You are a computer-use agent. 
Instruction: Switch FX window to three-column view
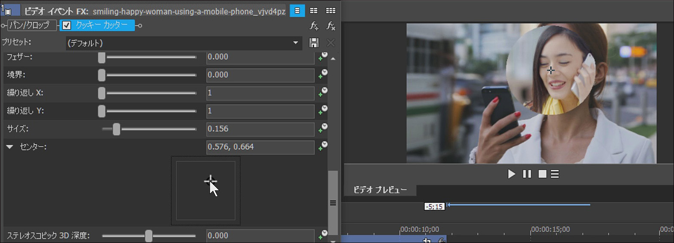tap(331, 11)
